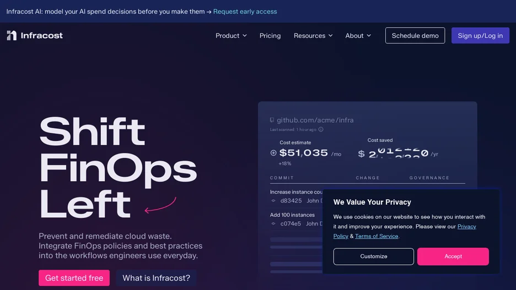Click the GOVERNANCE column header
Screen dimensions: 516x290
click(x=429, y=178)
